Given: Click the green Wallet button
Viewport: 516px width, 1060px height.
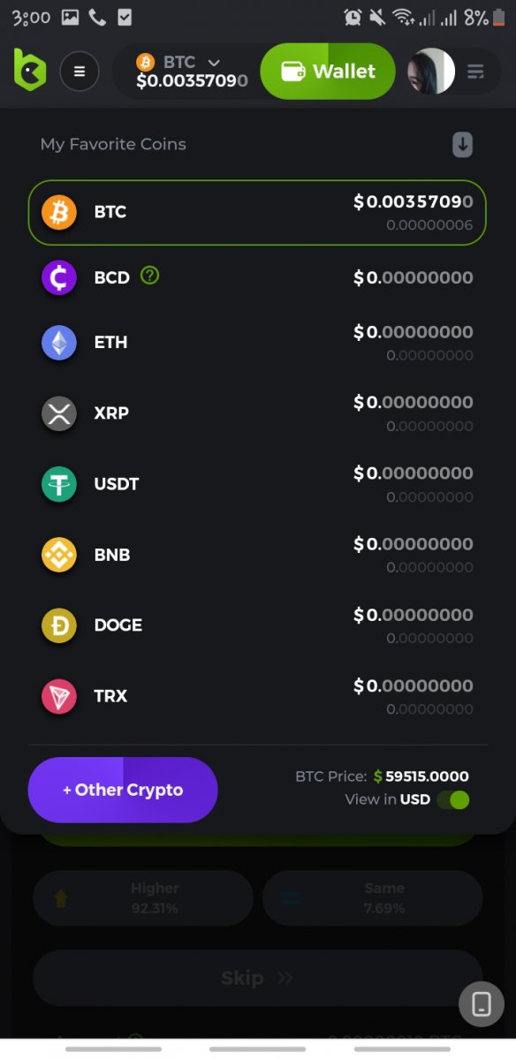Looking at the screenshot, I should coord(328,72).
